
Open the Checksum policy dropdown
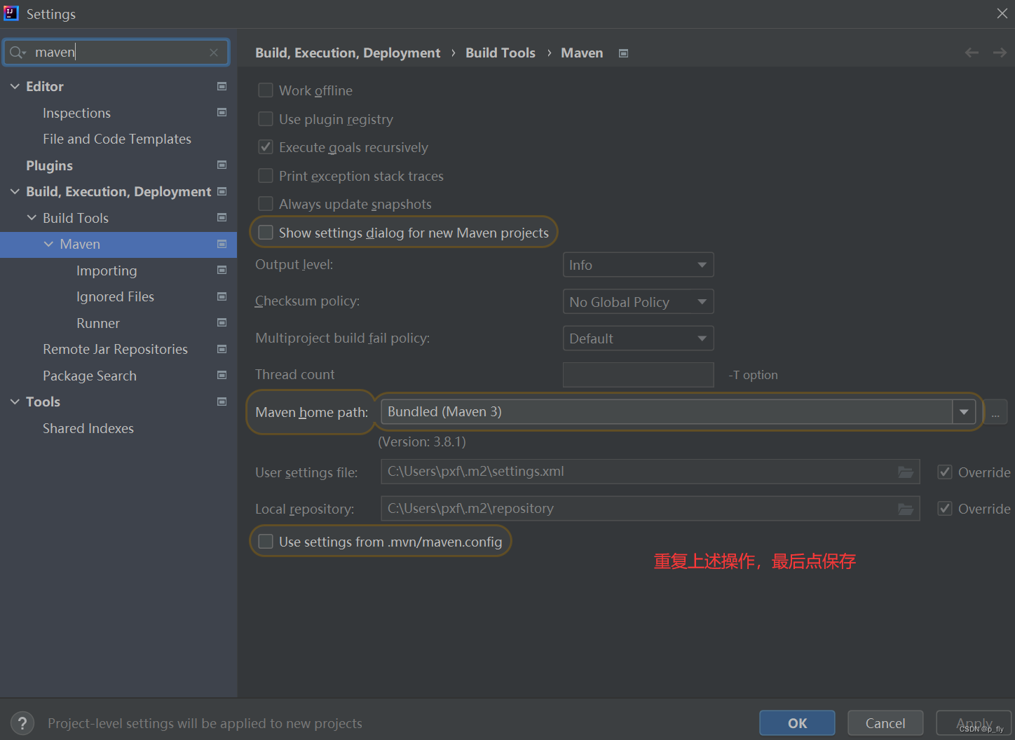tap(638, 302)
